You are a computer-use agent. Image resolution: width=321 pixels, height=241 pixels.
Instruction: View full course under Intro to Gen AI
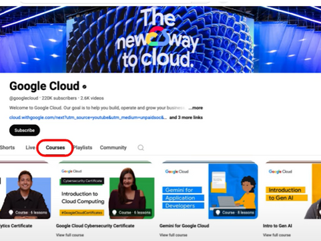[x=277, y=235]
